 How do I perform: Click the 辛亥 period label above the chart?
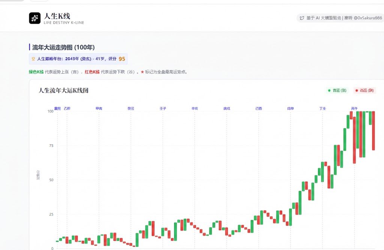195,108
